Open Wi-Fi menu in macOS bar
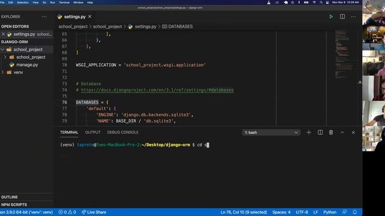This screenshot has width=385, height=216. 314,2
